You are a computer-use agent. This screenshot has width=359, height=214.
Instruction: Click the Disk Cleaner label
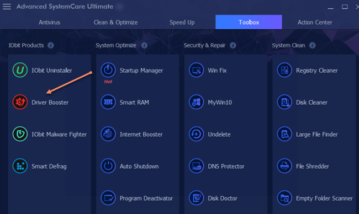pyautogui.click(x=312, y=102)
